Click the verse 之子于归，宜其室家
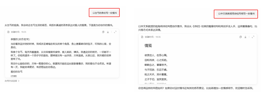 pos(156,79)
